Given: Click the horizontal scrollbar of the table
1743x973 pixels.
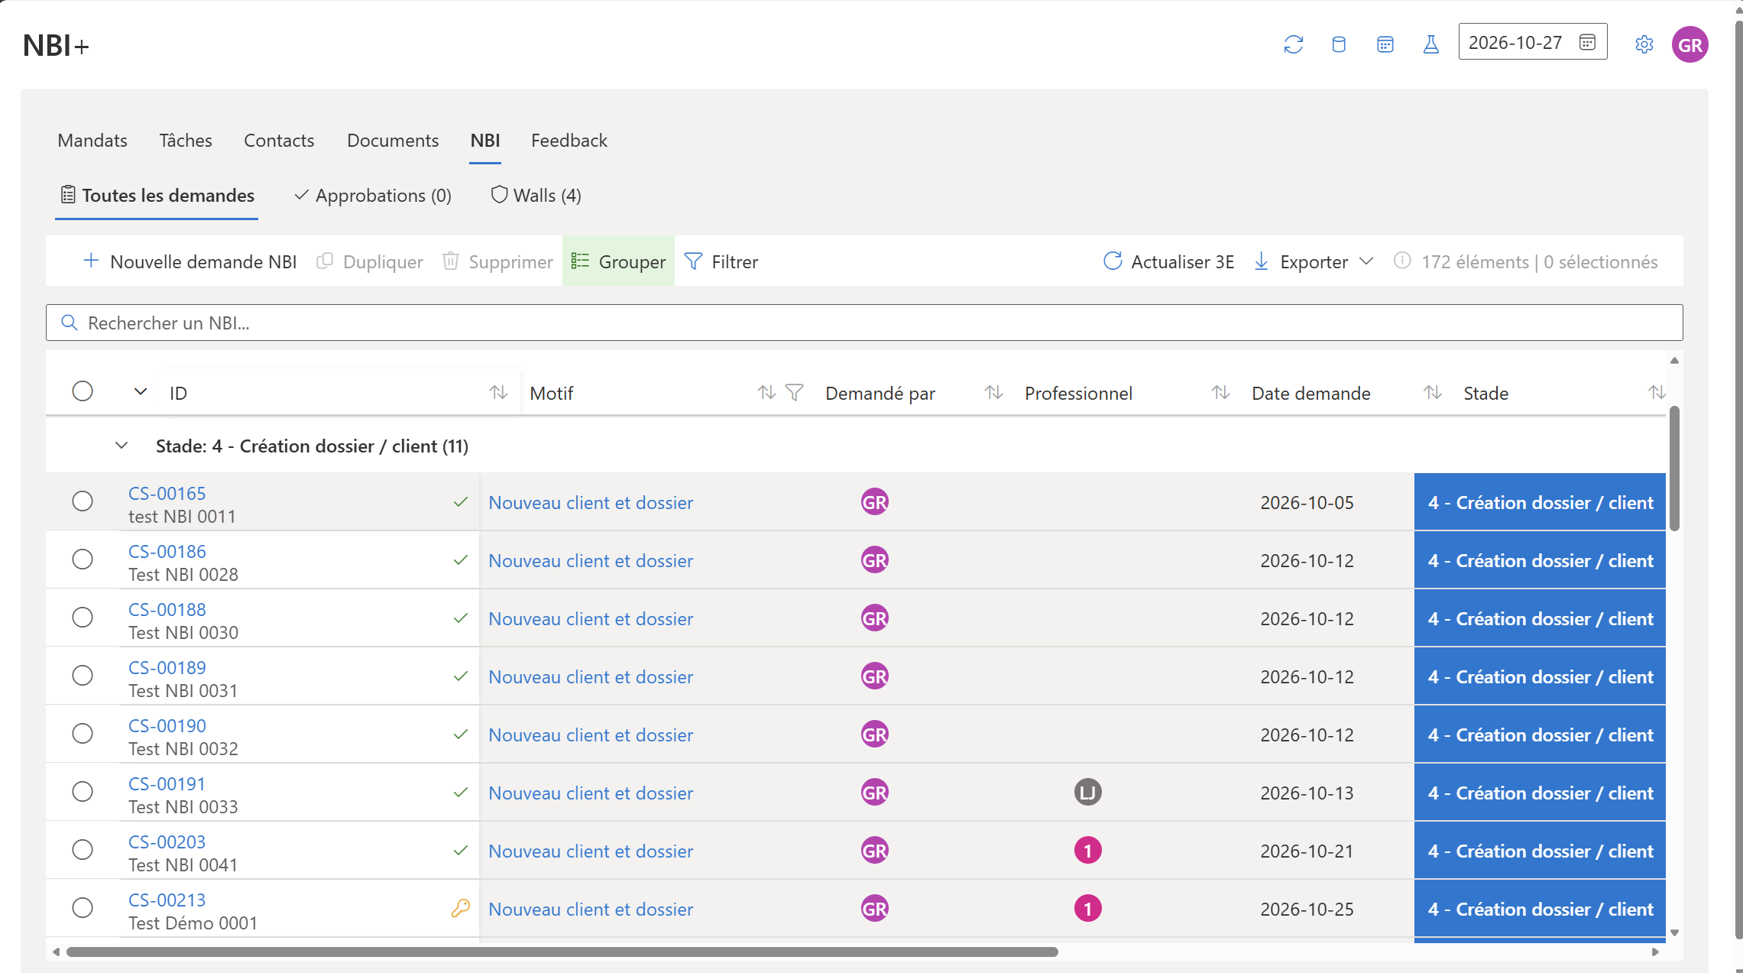Looking at the screenshot, I should tap(562, 952).
